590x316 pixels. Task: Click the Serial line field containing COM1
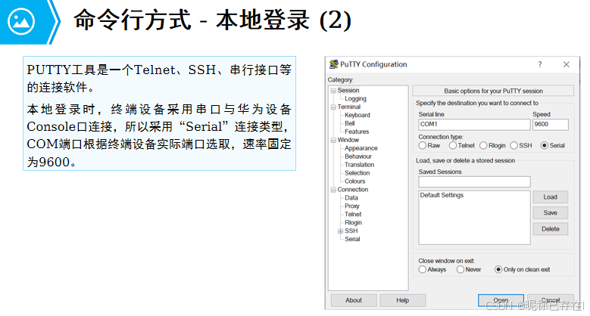(x=474, y=125)
